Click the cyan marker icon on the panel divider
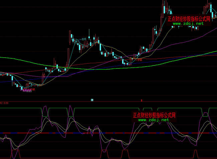 92,100
